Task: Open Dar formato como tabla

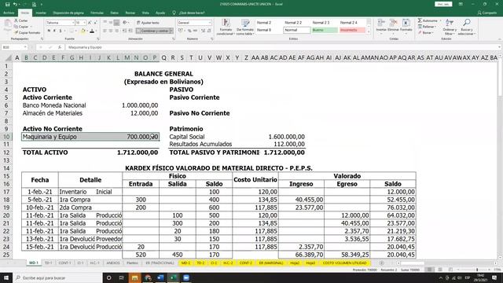Action: pyautogui.click(x=245, y=27)
